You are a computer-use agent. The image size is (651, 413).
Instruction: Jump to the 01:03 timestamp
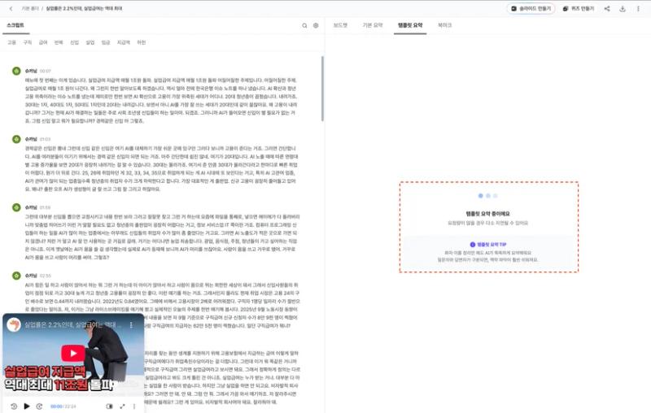tap(46, 139)
